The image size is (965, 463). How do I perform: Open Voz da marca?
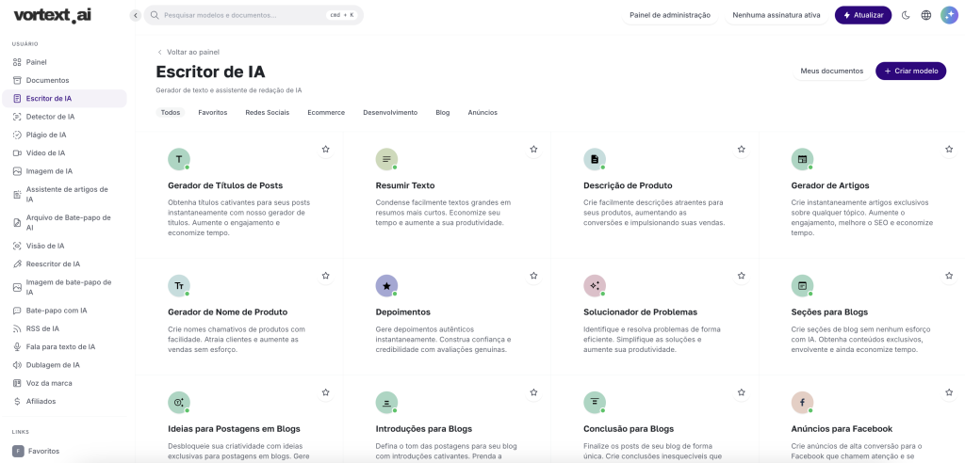coord(64,383)
